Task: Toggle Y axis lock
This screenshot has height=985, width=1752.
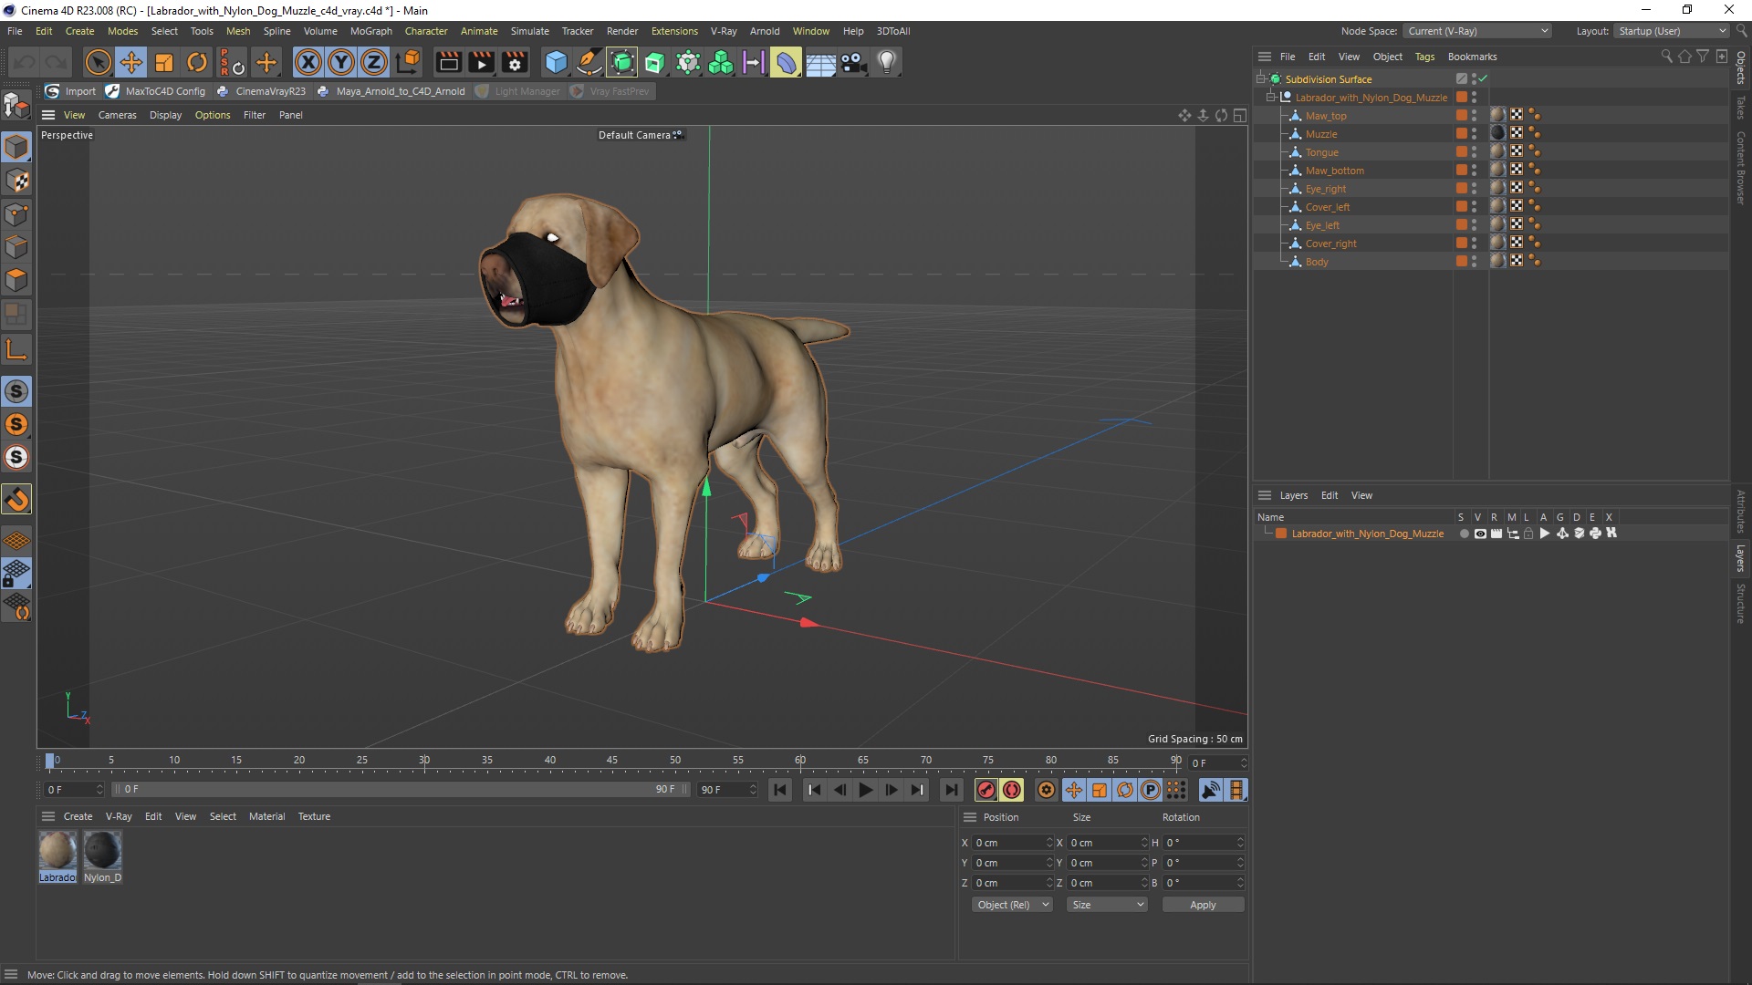Action: pyautogui.click(x=341, y=62)
